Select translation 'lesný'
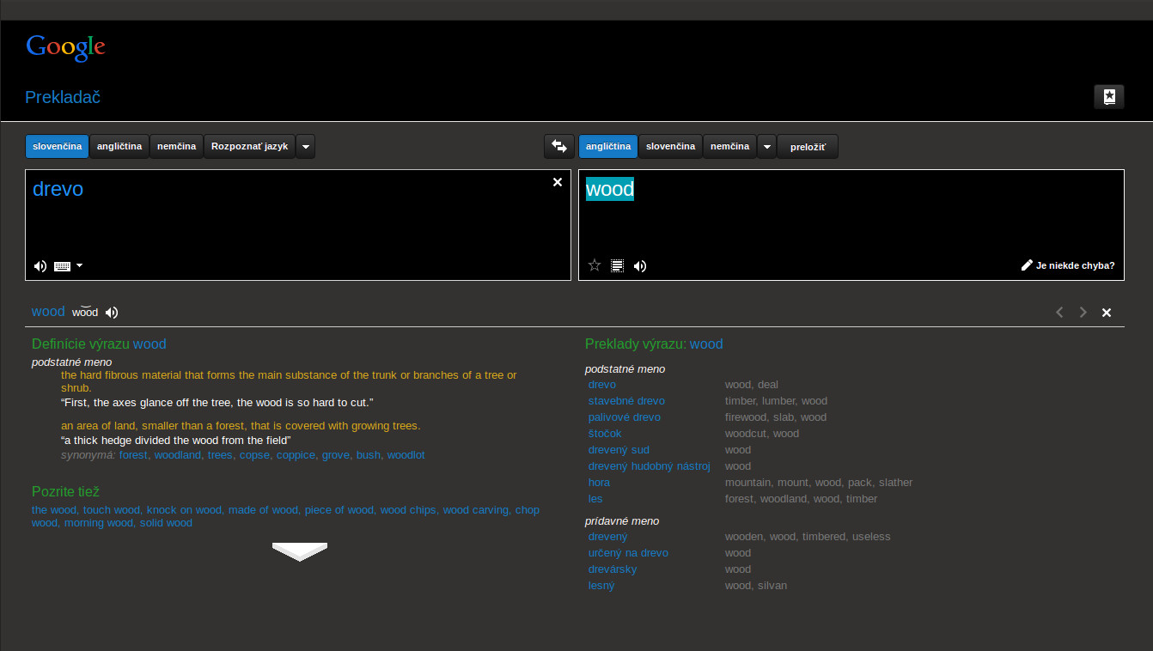Image resolution: width=1153 pixels, height=651 pixels. point(601,586)
